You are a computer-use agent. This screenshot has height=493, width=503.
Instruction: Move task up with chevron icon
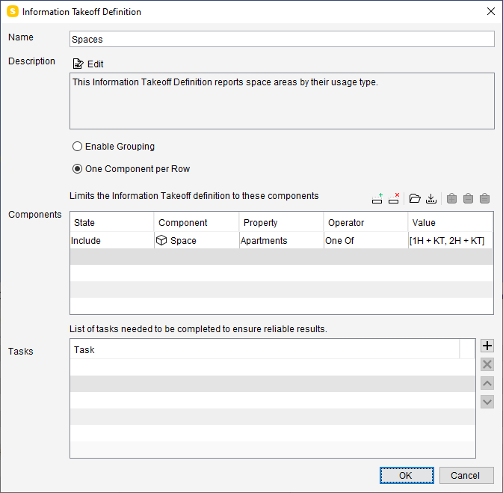pyautogui.click(x=487, y=383)
